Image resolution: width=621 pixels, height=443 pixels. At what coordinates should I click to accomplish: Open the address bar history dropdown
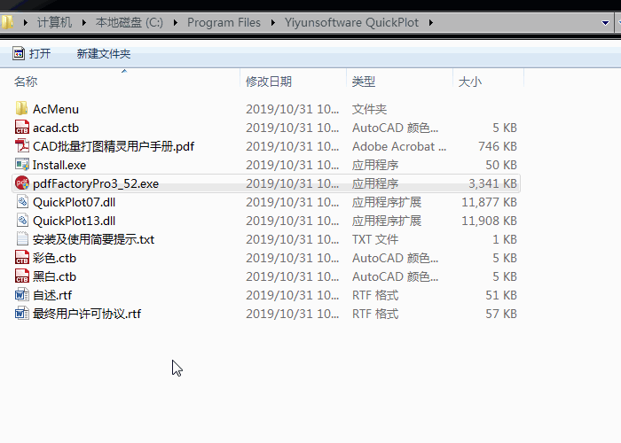[x=605, y=22]
